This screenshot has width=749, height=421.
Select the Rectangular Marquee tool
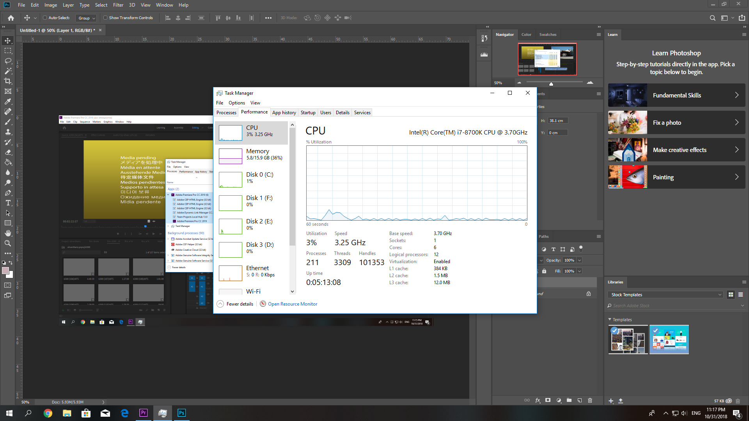coord(8,51)
